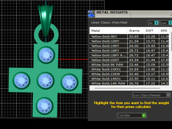The image size is (172, 129).
Task: Select the pendant bail at the top
Action: click(46, 21)
